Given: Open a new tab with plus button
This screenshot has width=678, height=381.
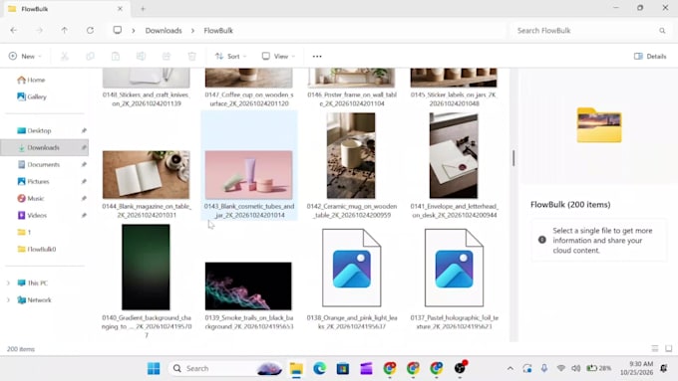Looking at the screenshot, I should 143,9.
